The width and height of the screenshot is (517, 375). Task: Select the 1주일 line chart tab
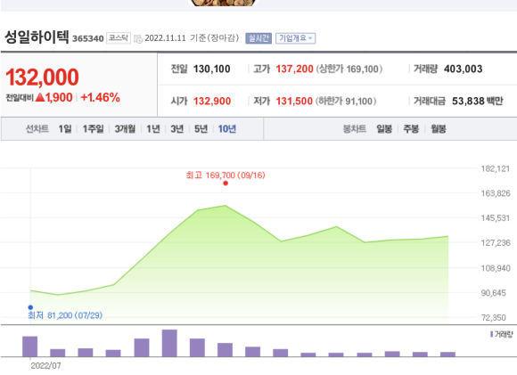(93, 129)
